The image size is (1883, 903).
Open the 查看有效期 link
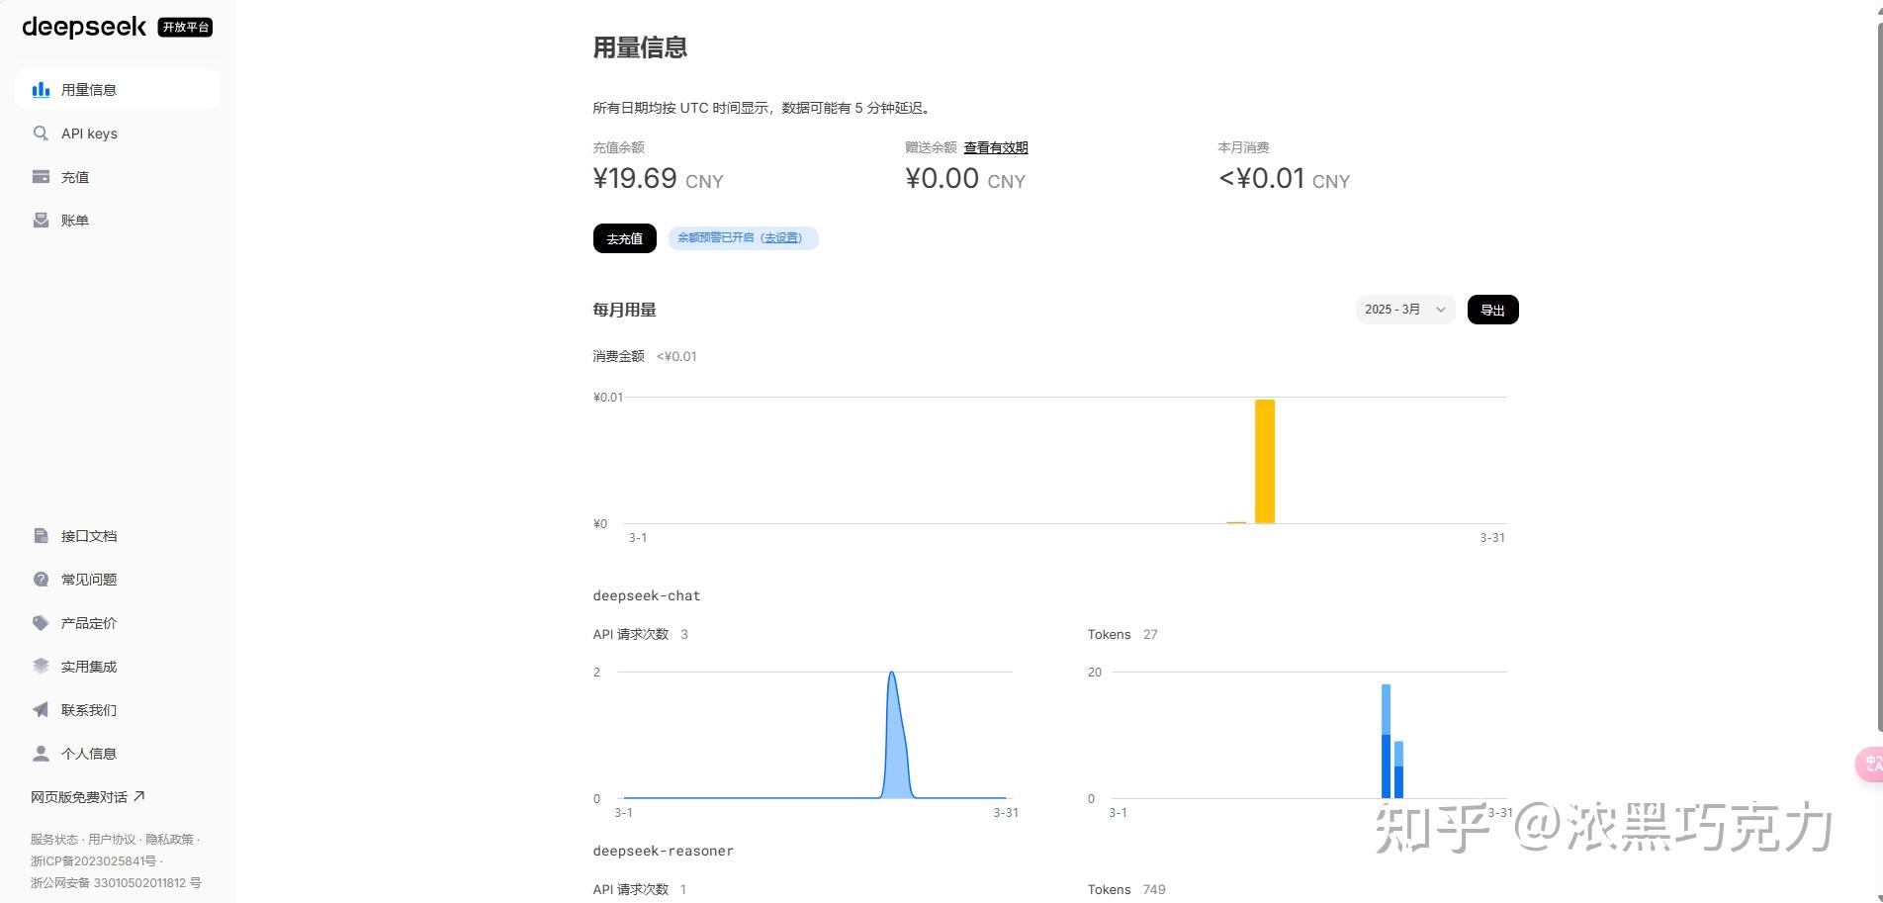point(996,147)
